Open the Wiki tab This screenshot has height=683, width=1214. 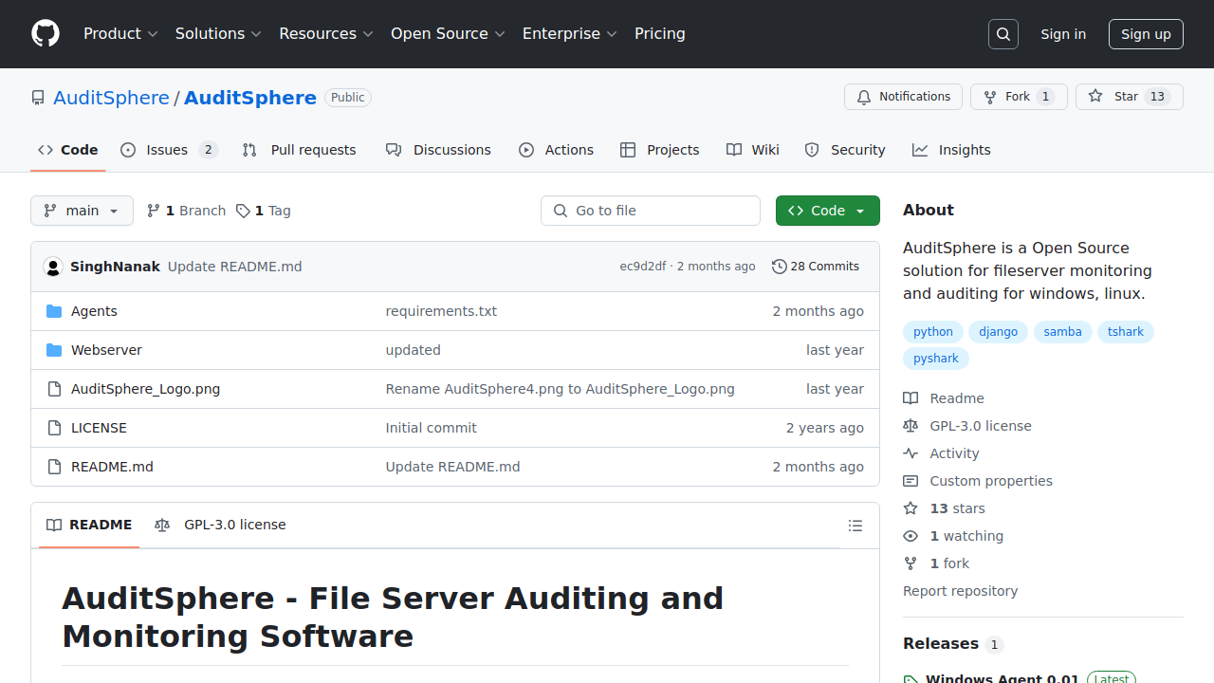[753, 150]
